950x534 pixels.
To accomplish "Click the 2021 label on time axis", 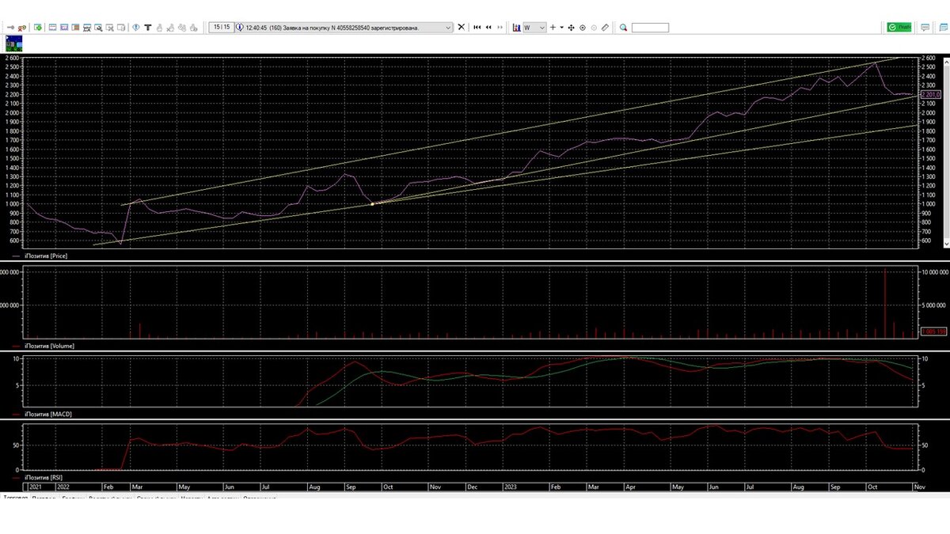I will [x=36, y=487].
